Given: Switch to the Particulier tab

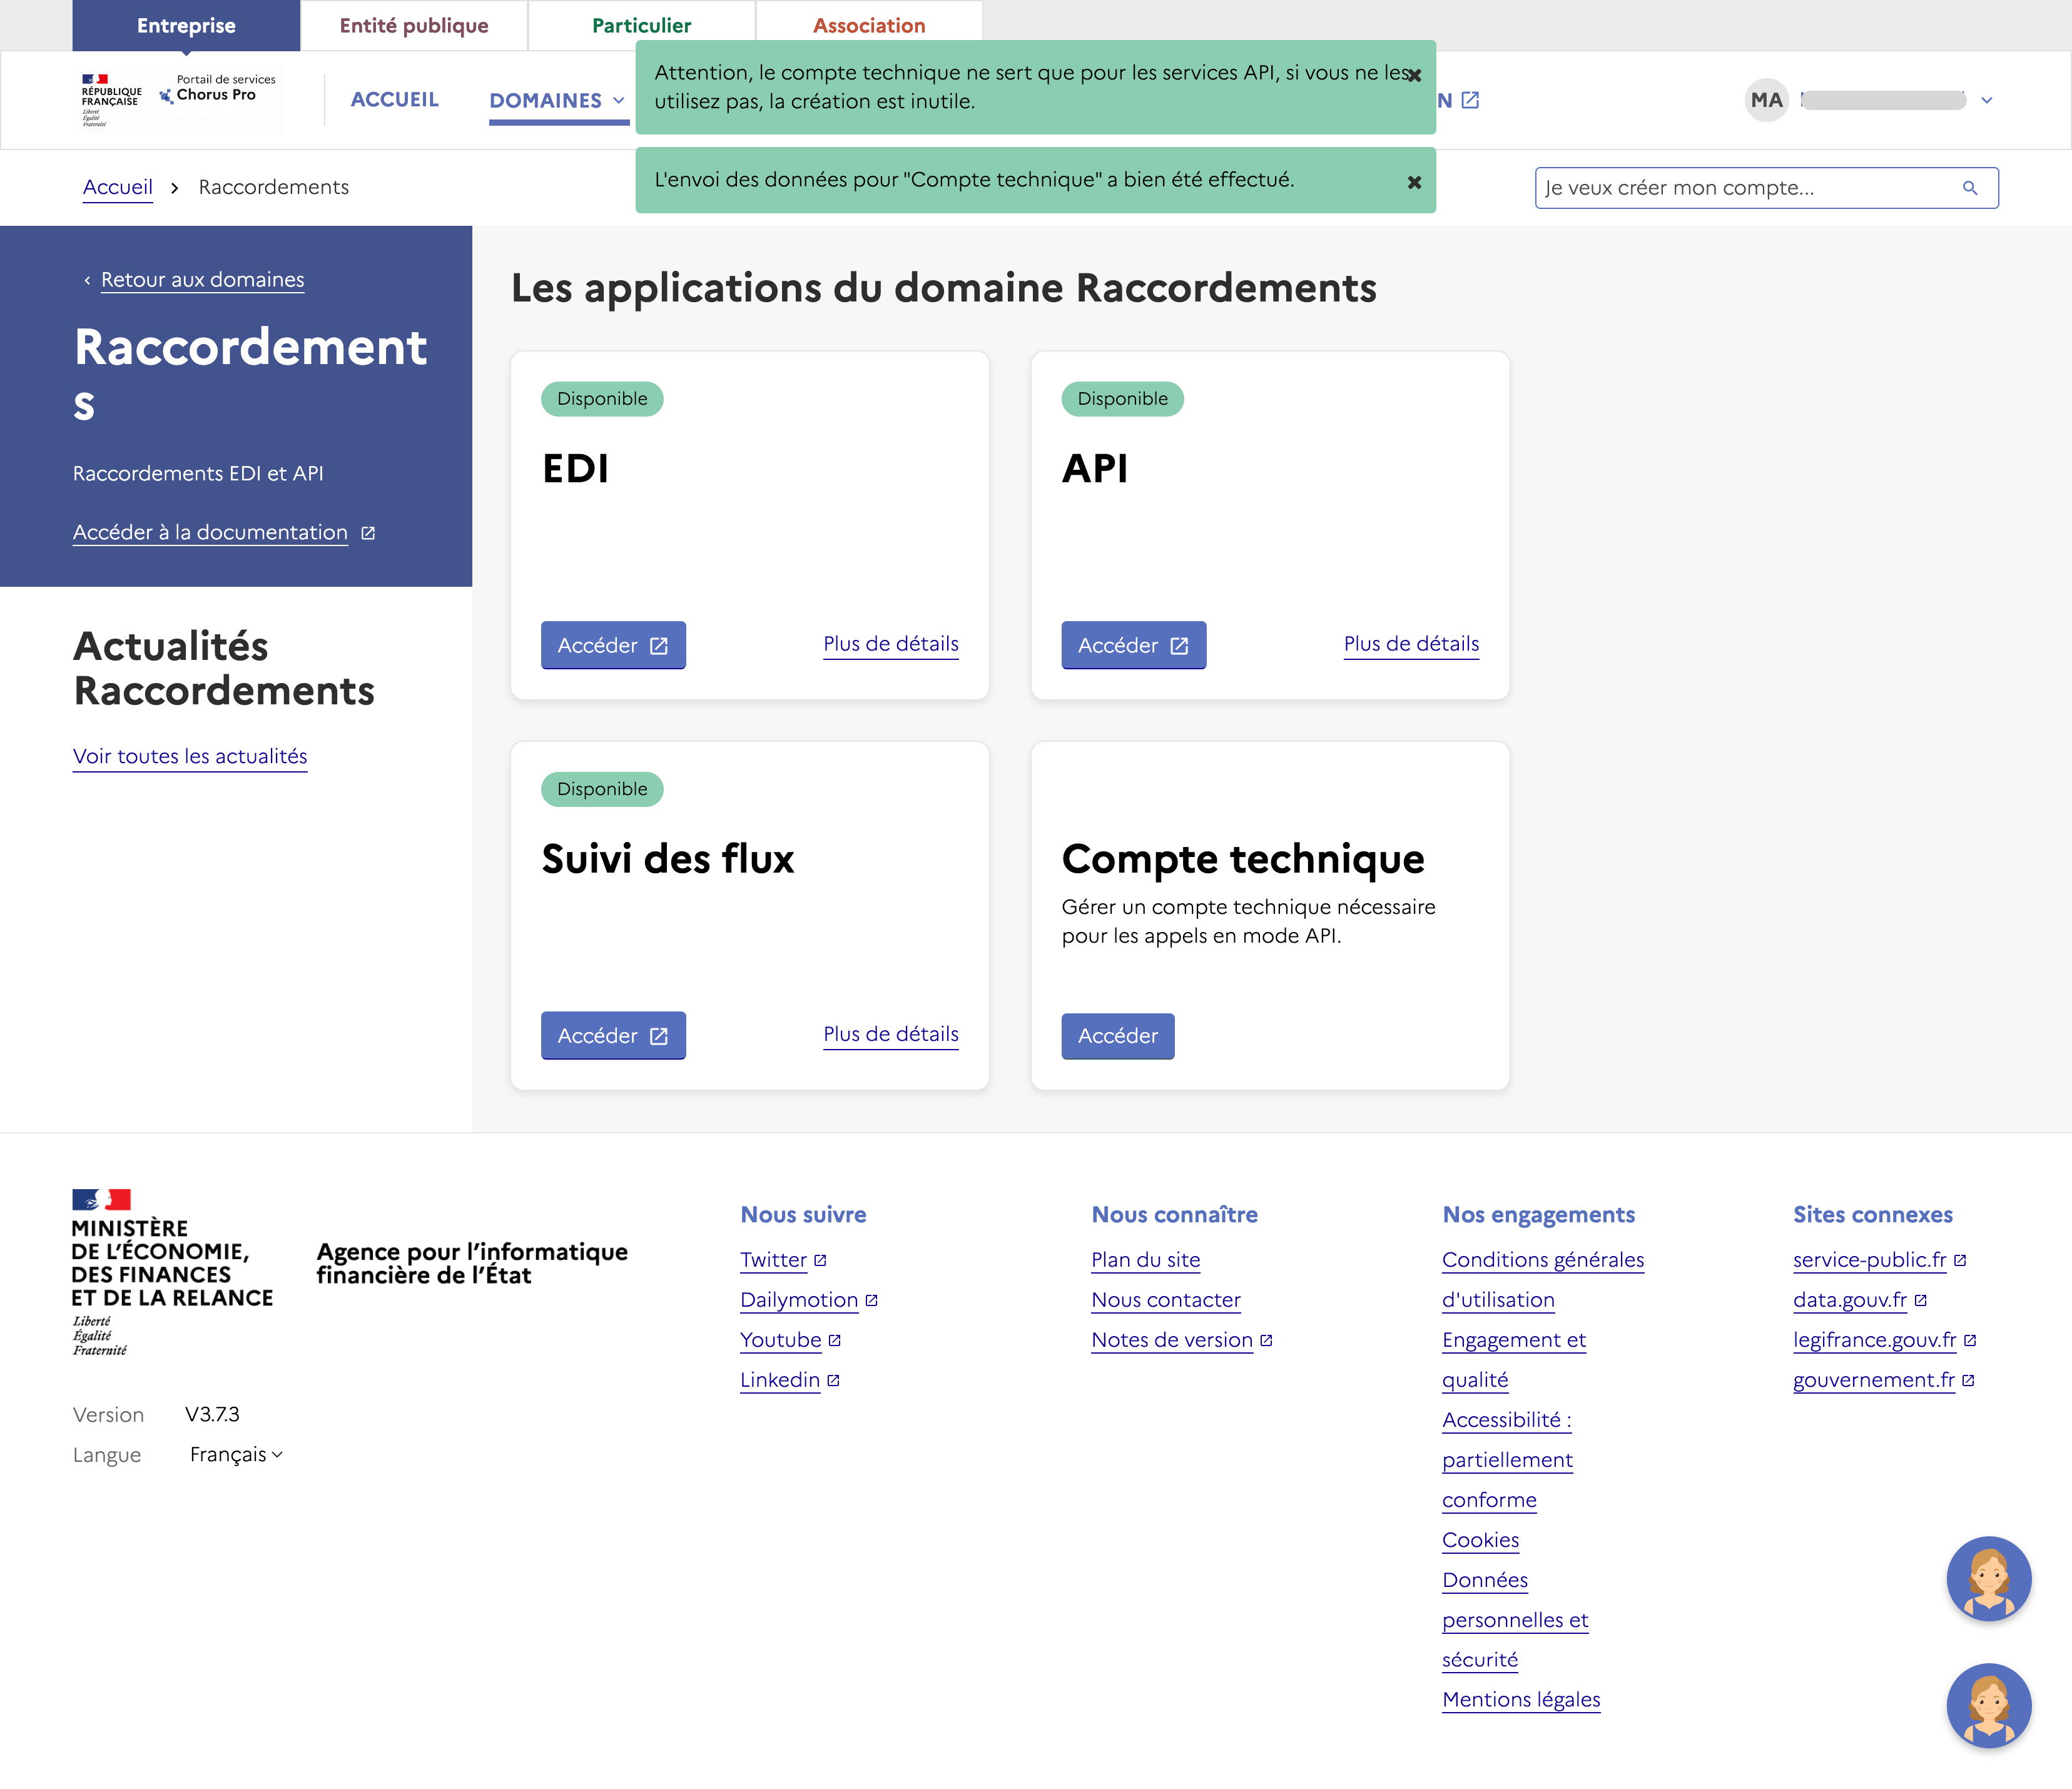Looking at the screenshot, I should (641, 25).
